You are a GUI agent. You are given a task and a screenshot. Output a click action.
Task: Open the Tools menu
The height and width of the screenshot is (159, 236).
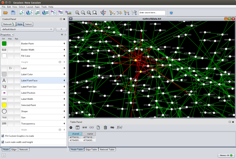tap(44, 7)
